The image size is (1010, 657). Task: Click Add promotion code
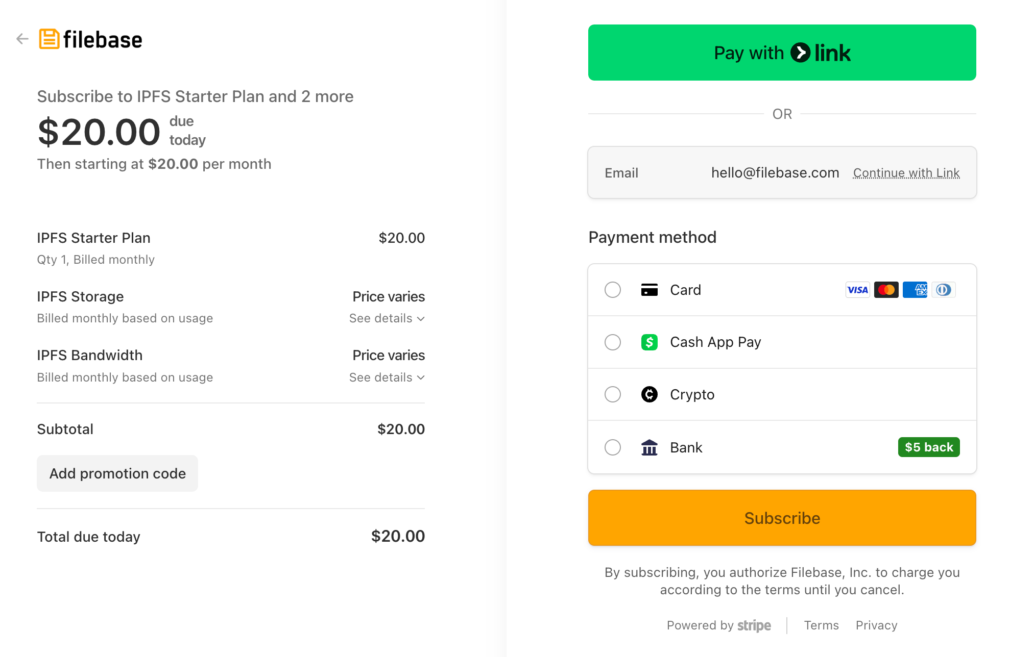point(117,473)
